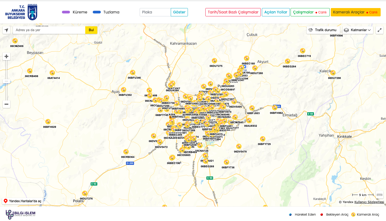
Task: Click the Ankara Büyükşehir Belediyesi logo
Action: [21, 12]
